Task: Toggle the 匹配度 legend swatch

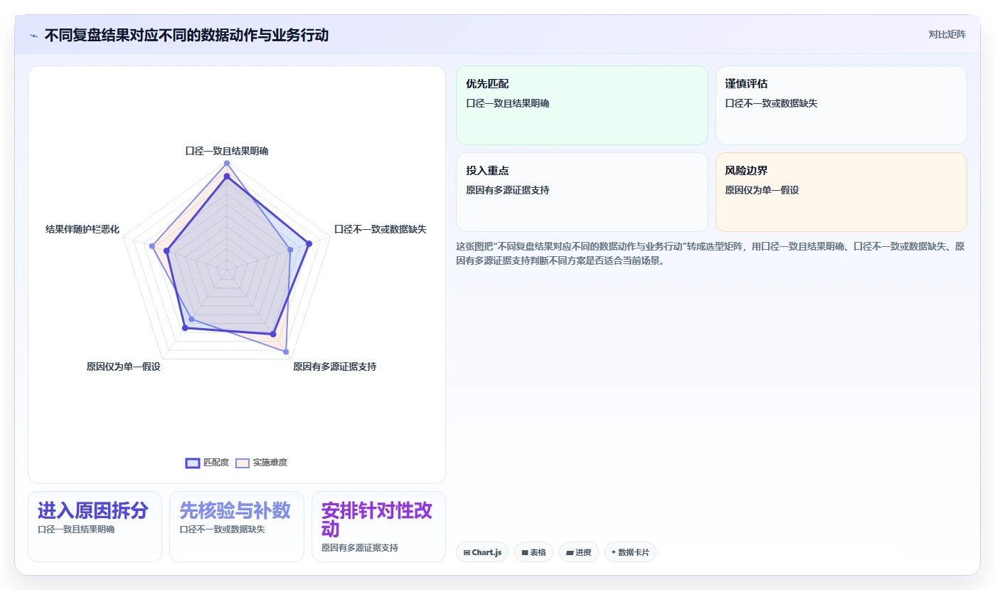Action: [193, 463]
